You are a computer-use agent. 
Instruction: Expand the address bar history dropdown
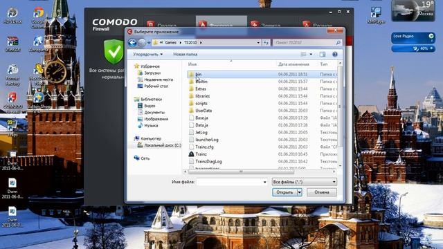point(258,43)
